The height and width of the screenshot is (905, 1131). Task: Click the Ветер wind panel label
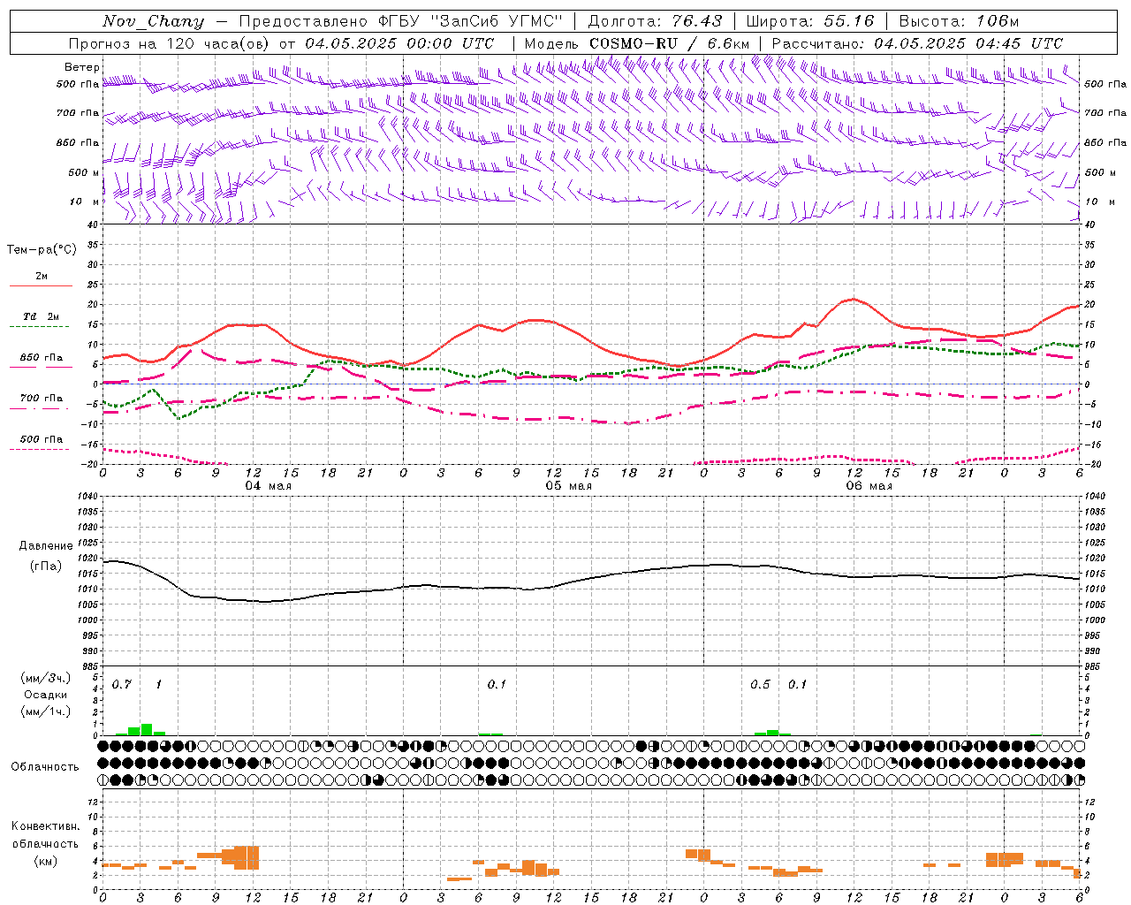pos(82,67)
